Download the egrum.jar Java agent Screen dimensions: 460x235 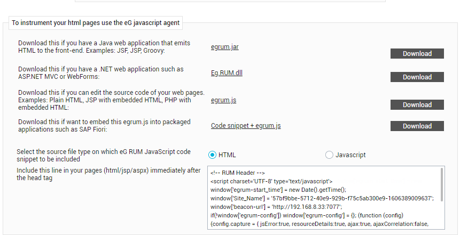coord(417,54)
